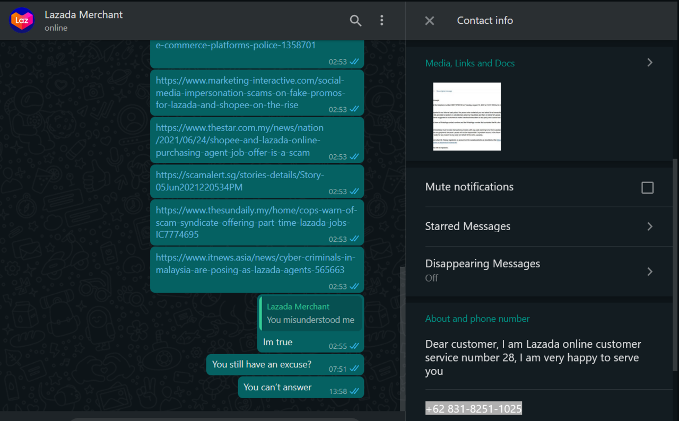Open the thestar.com.my news link

pyautogui.click(x=240, y=140)
